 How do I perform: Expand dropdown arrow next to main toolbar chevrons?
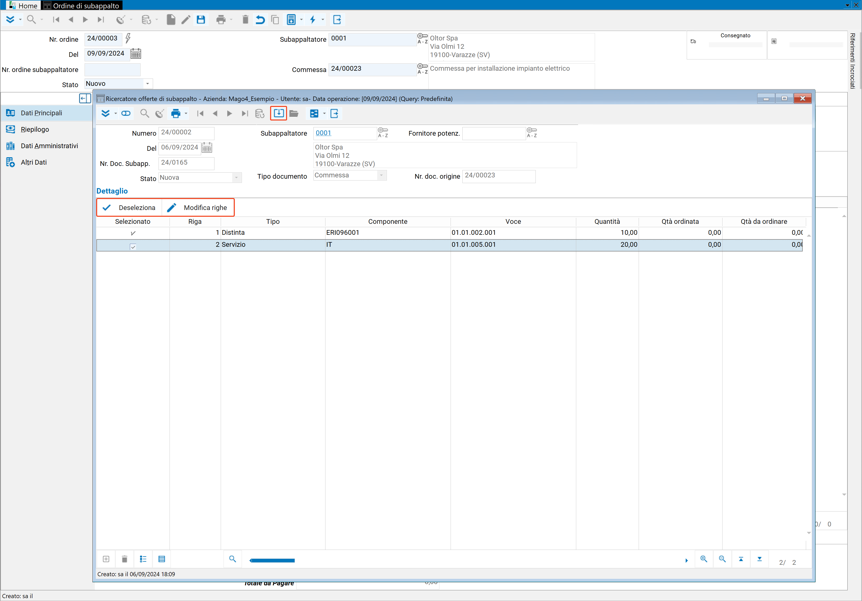click(20, 20)
